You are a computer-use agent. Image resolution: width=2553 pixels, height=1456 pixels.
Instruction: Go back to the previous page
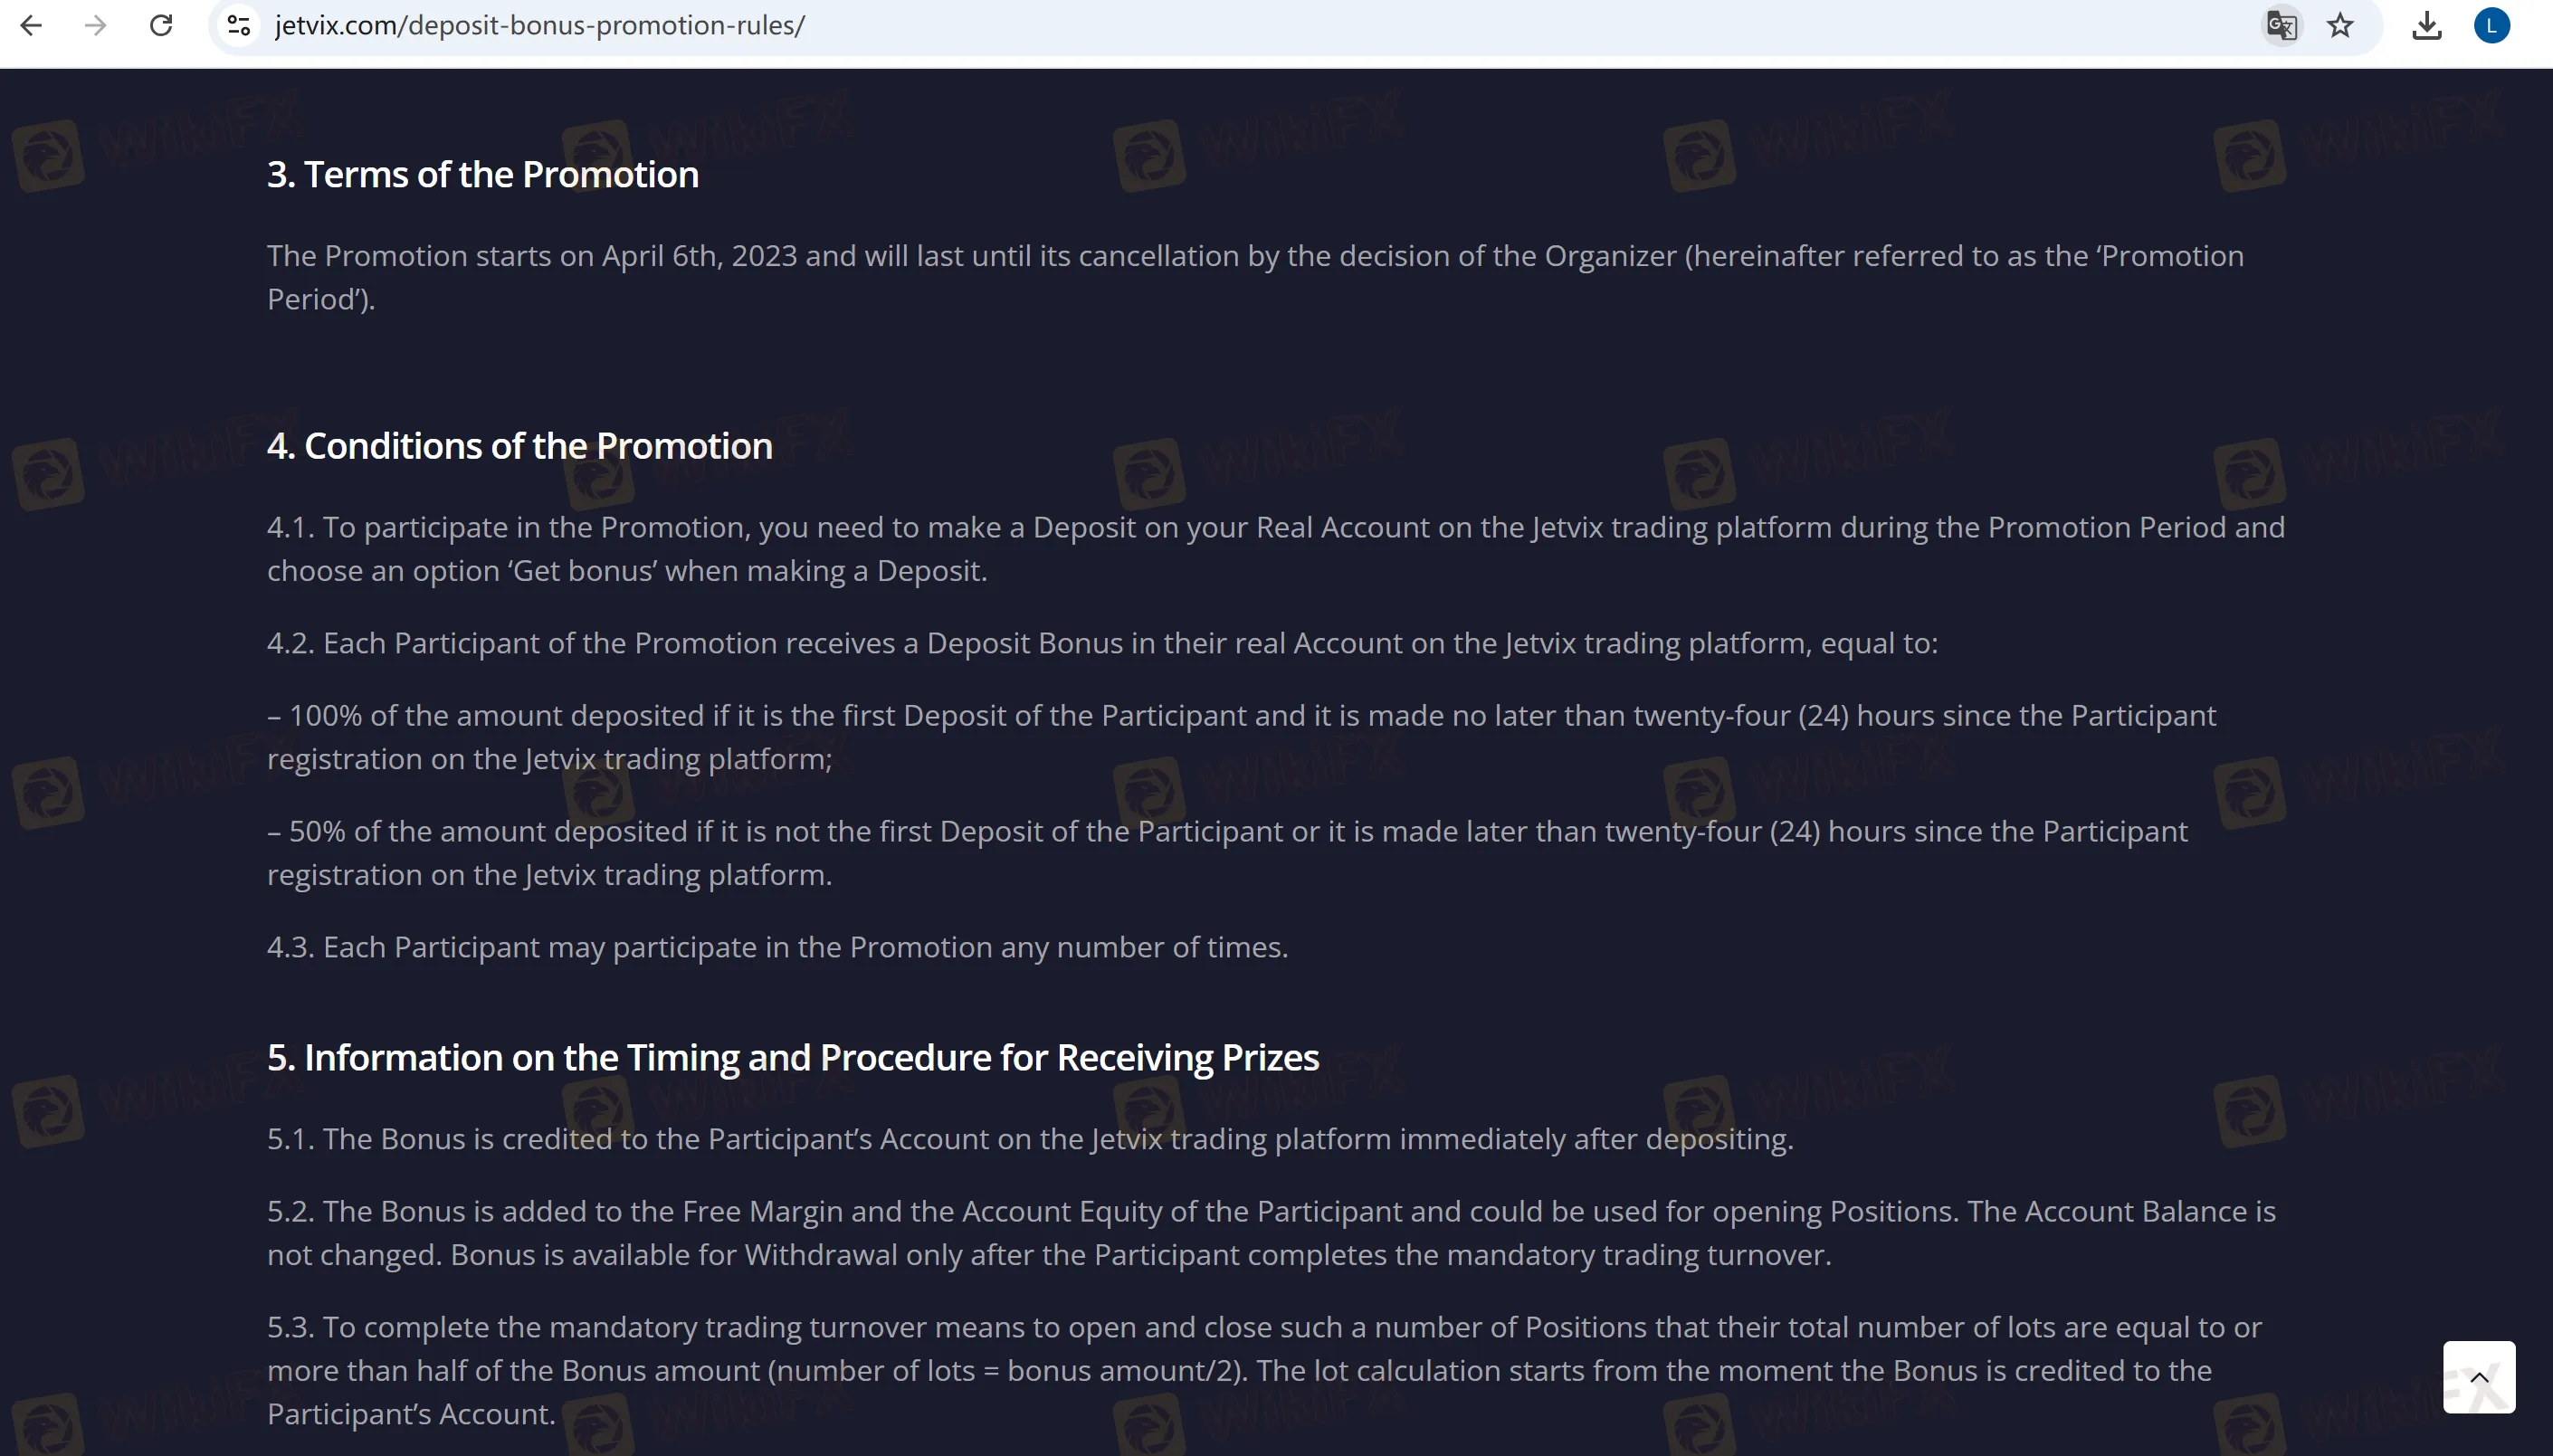(x=31, y=25)
